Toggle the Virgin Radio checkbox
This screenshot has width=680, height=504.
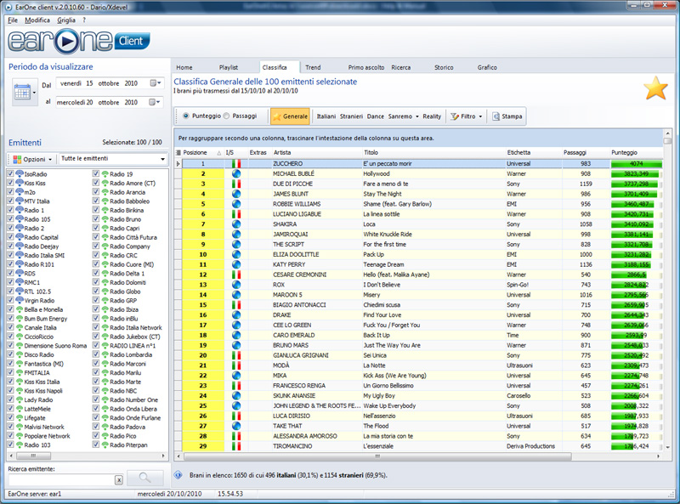(x=11, y=300)
